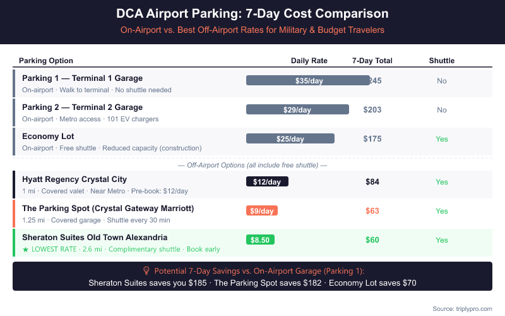The image size is (505, 316).
Task: Select Sheraton Suites Old Town Alexandria title
Action: (95, 238)
